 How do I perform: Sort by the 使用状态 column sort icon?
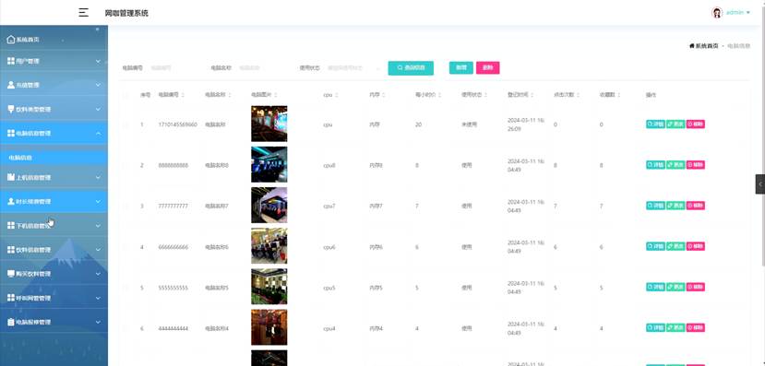485,95
